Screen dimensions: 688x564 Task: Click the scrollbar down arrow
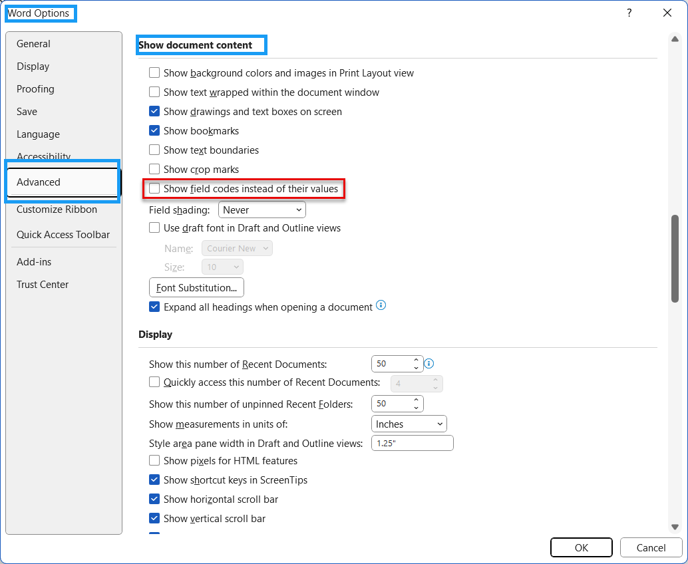pyautogui.click(x=675, y=527)
